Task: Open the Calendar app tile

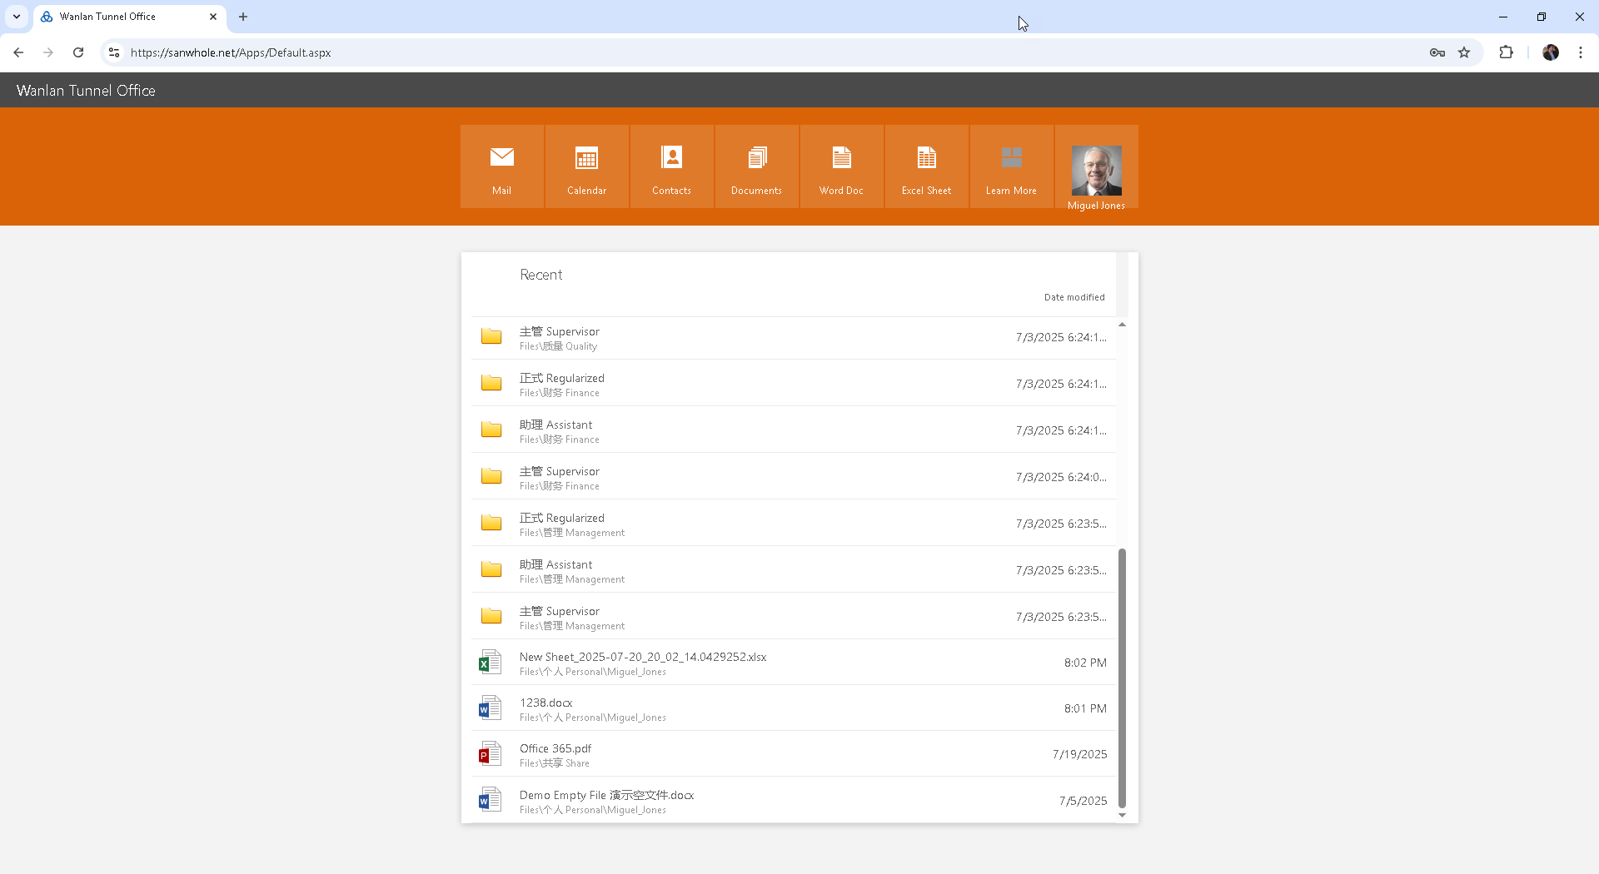Action: pyautogui.click(x=586, y=166)
